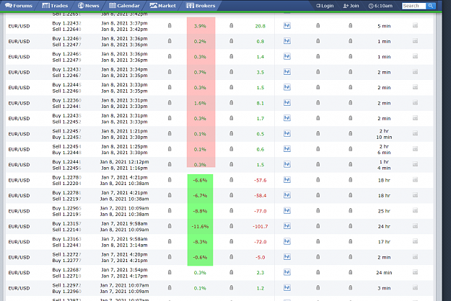The image size is (451, 301).
Task: Click faded note icon in the 5 min row
Action: coord(415,25)
